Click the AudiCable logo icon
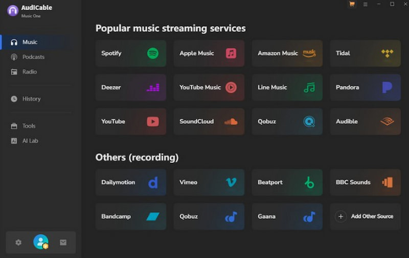 click(x=13, y=11)
